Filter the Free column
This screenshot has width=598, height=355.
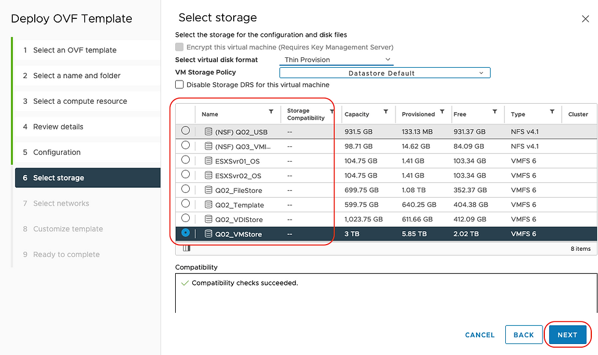point(495,112)
